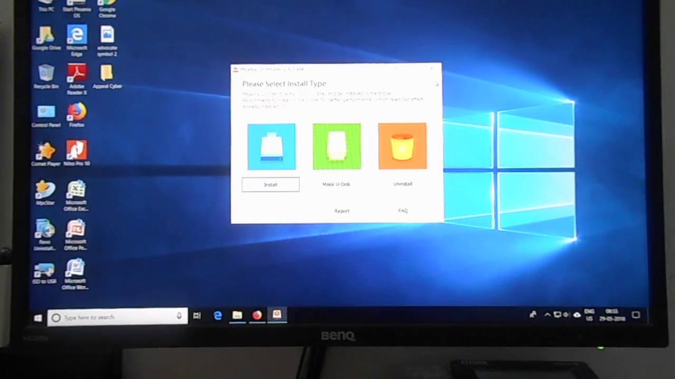
Task: Open Control Panel desktop icon
Action: (46, 116)
